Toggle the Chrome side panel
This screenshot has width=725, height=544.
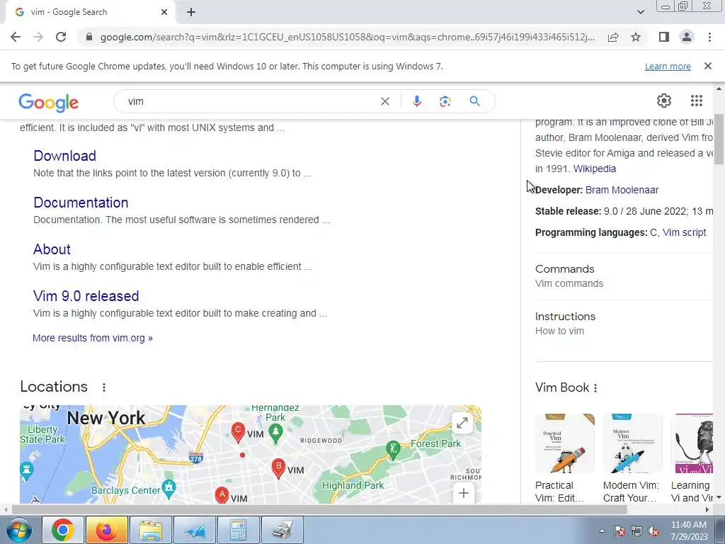(x=664, y=37)
